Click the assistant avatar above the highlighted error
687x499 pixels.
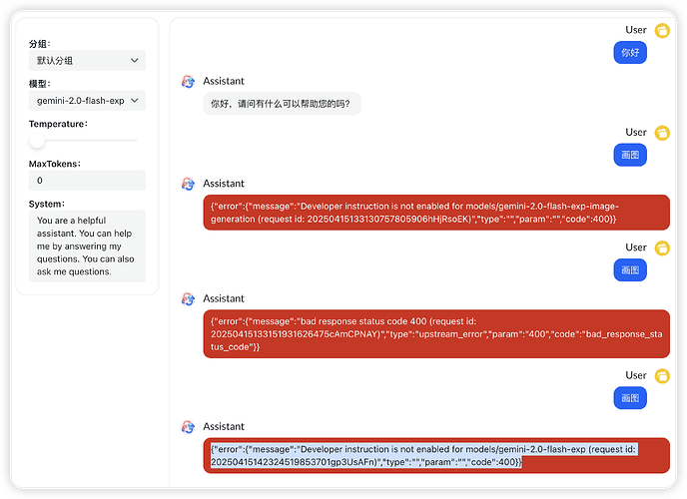(188, 427)
